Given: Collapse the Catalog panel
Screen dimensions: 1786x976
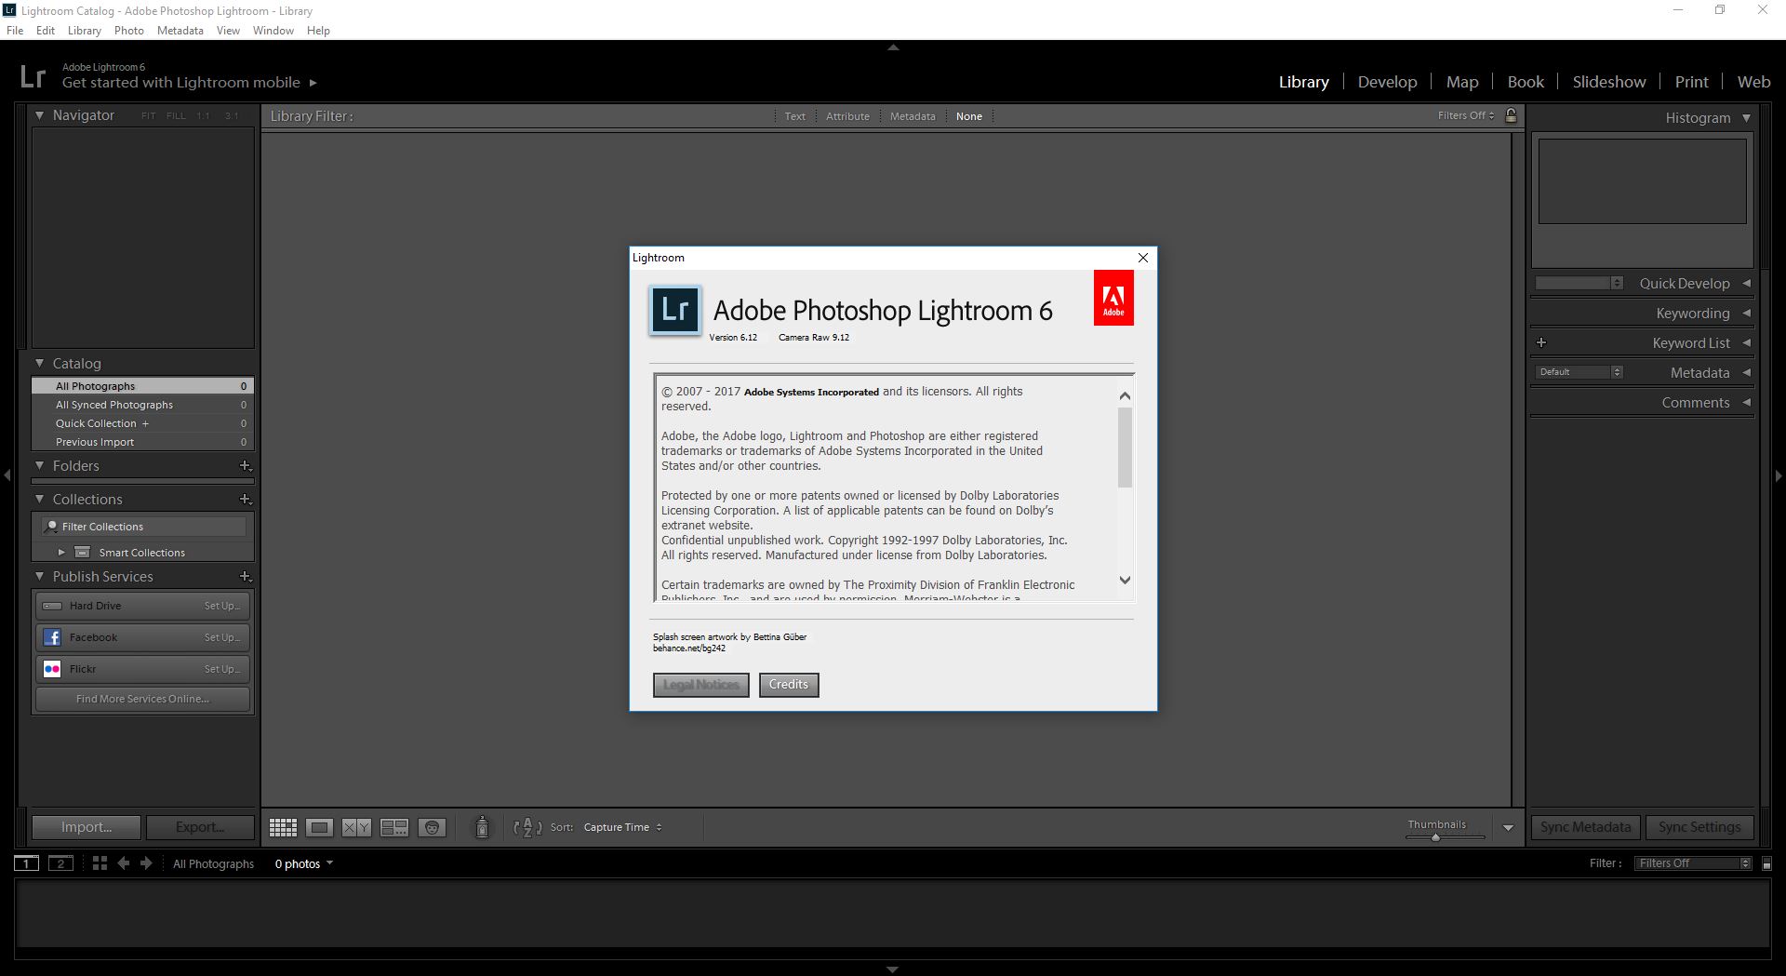Looking at the screenshot, I should pyautogui.click(x=40, y=363).
